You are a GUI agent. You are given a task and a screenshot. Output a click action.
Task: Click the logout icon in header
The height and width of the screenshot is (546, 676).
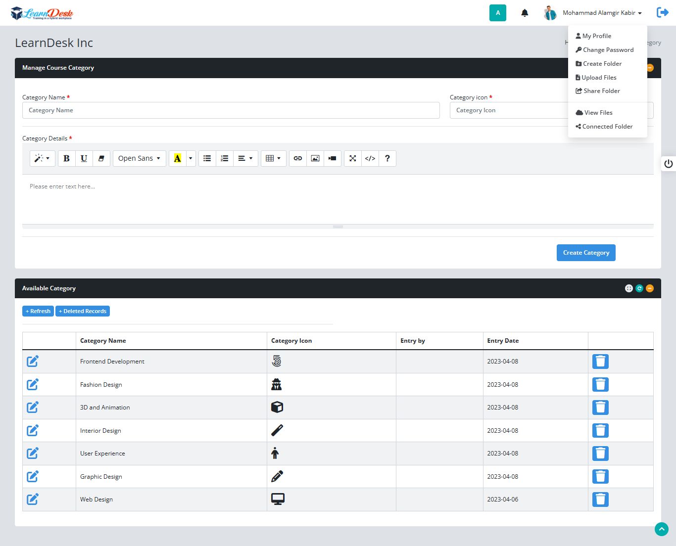(x=662, y=13)
